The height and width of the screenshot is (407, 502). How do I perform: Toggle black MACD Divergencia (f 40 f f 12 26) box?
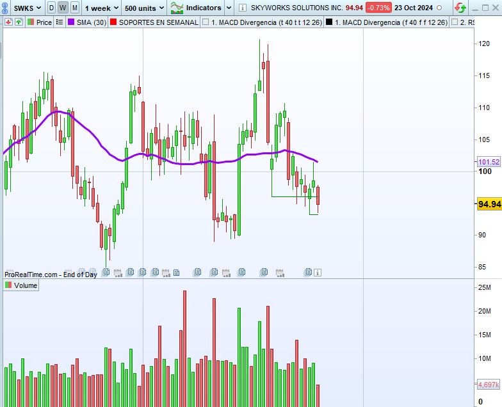click(x=329, y=22)
